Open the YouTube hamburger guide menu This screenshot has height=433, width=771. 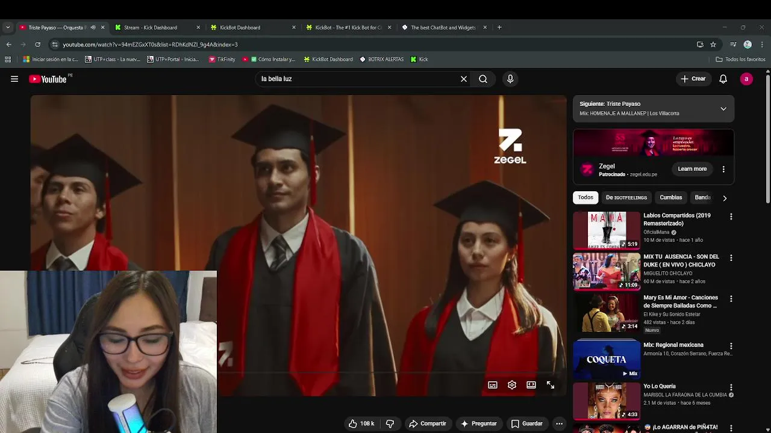(14, 79)
